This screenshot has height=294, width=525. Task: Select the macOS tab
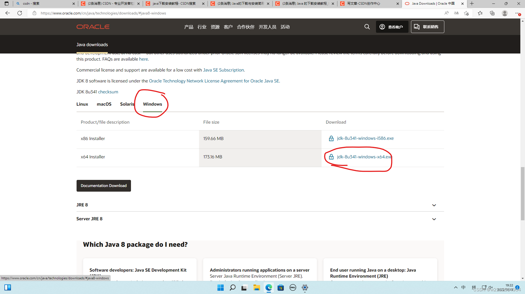pyautogui.click(x=104, y=104)
